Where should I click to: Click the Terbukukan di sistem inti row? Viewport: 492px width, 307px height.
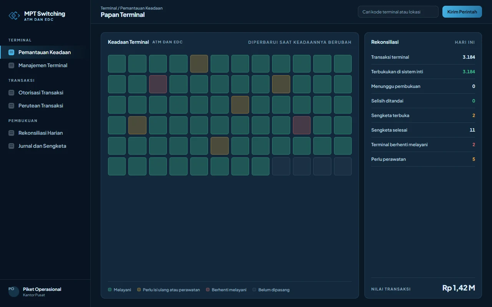pyautogui.click(x=423, y=72)
